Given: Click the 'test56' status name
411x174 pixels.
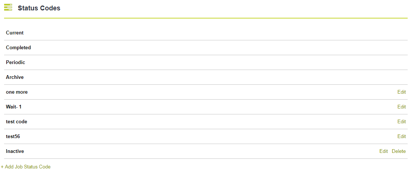Looking at the screenshot, I should click(13, 136).
